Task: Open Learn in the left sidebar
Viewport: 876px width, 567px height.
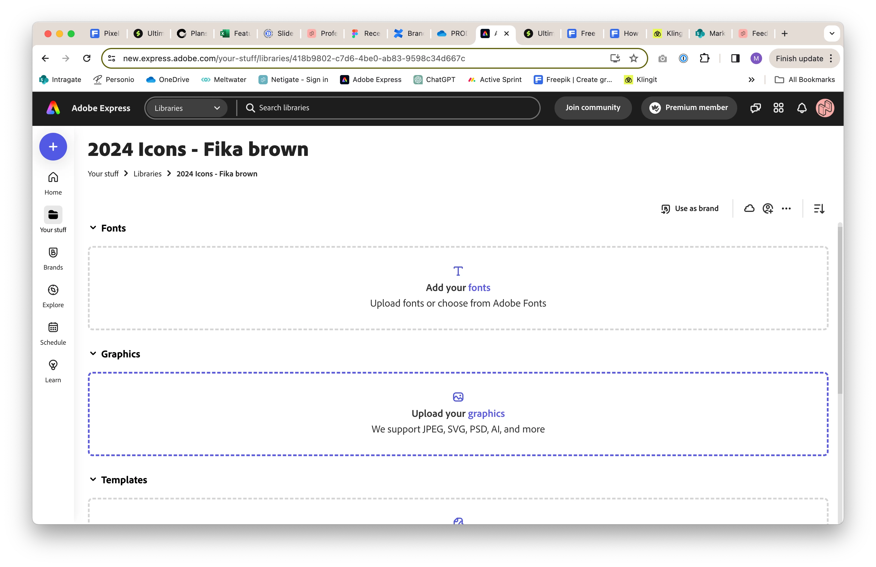Action: click(x=53, y=371)
